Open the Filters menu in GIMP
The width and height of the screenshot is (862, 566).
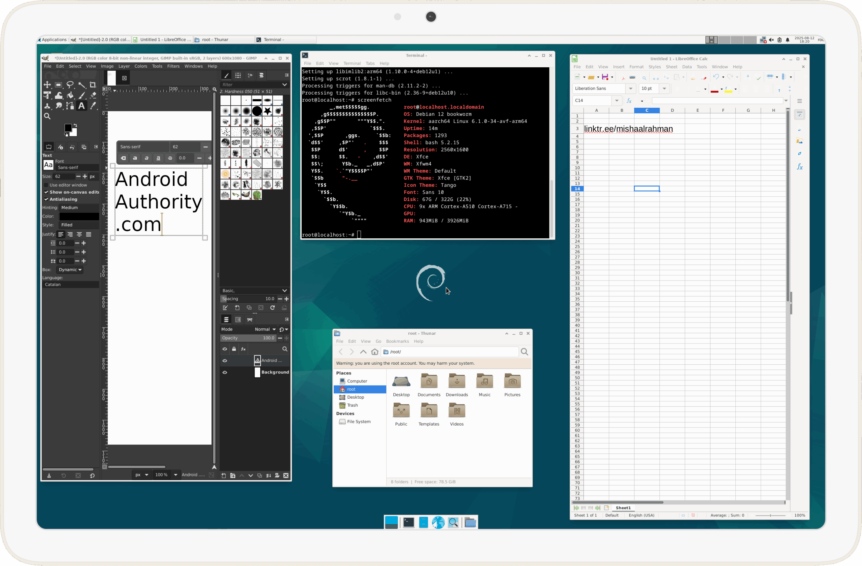pyautogui.click(x=173, y=66)
